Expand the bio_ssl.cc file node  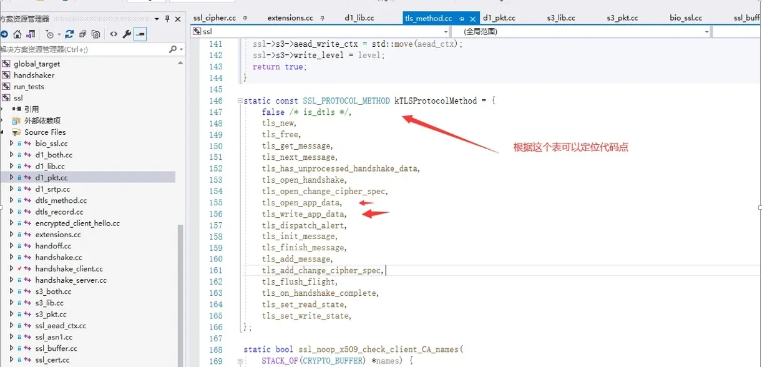tap(11, 144)
